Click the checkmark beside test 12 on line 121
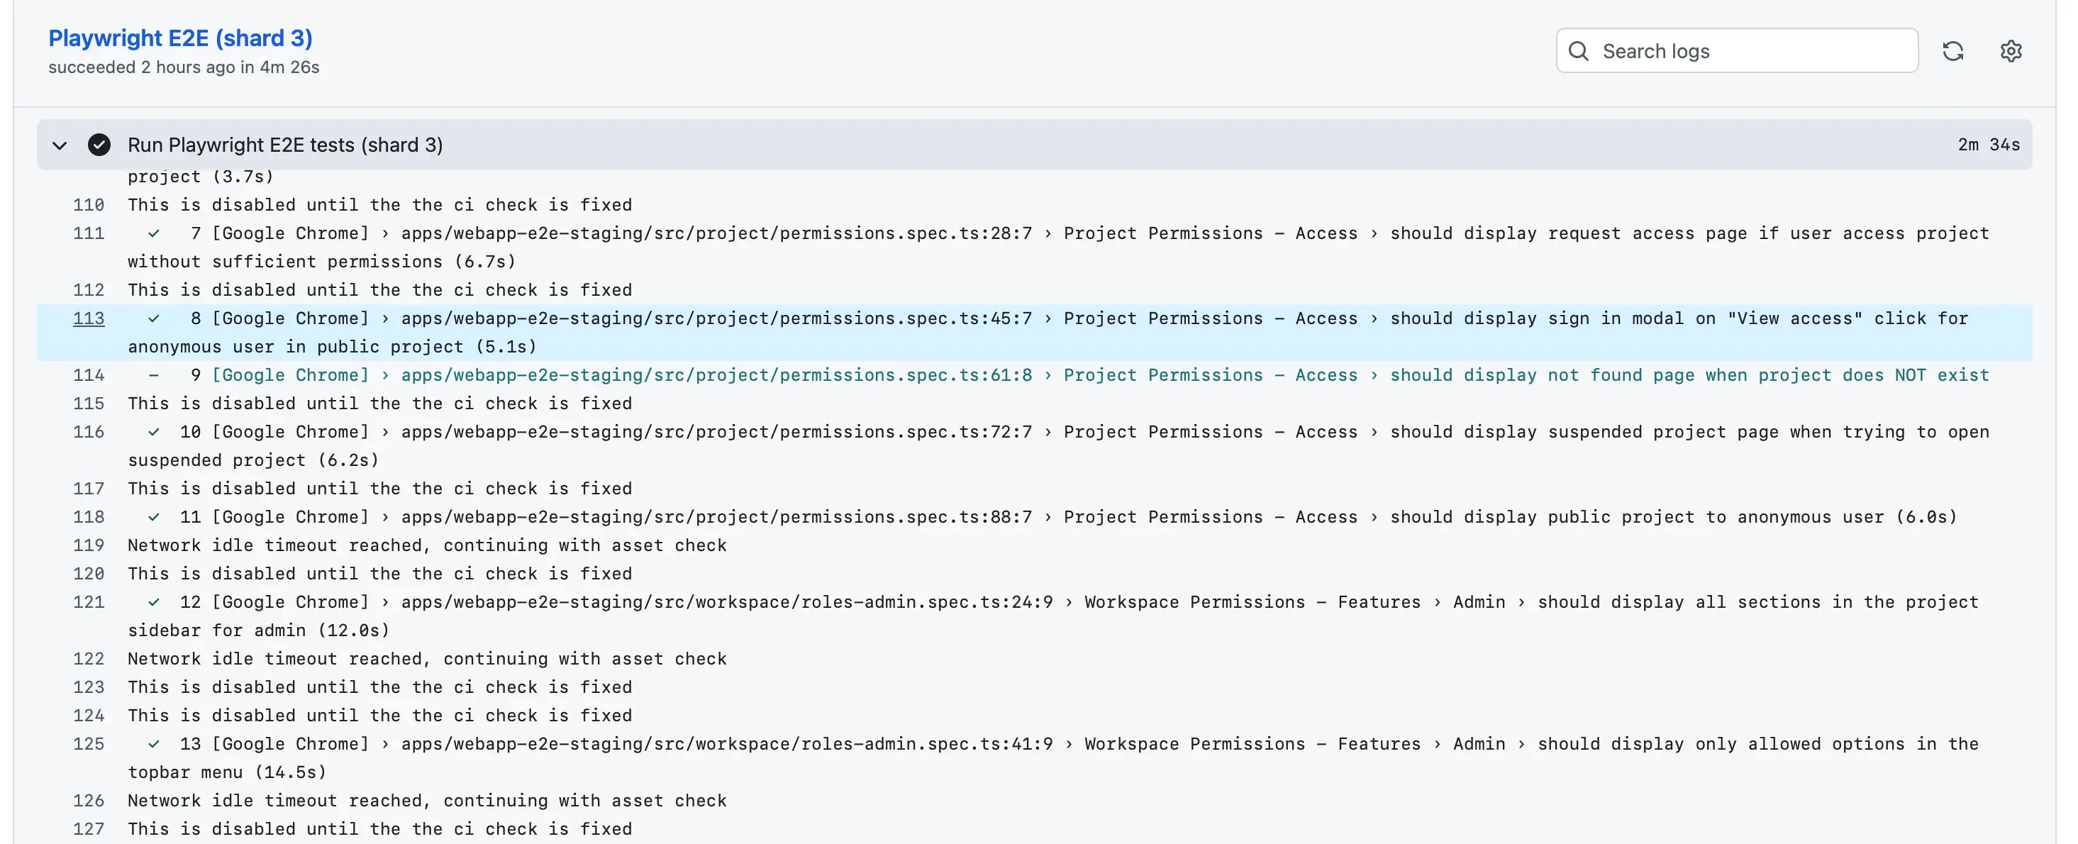Screen dimensions: 2078x844 pyautogui.click(x=153, y=601)
